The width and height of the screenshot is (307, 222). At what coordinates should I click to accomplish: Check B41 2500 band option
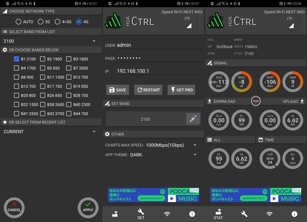tap(16, 113)
